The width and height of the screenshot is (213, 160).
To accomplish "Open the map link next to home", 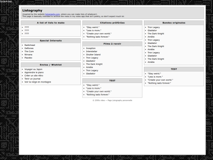I will pyautogui.click(x=9, y=1).
